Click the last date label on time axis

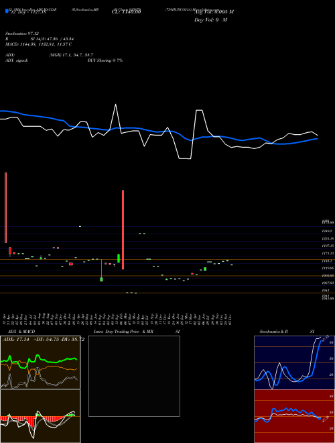[x=231, y=319]
